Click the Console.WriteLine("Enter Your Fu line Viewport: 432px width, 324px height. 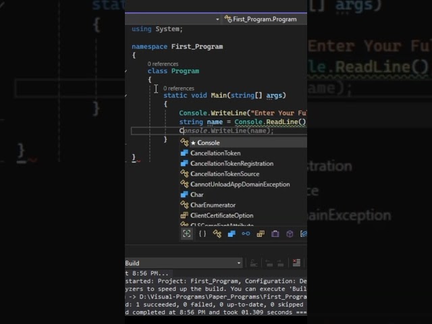pyautogui.click(x=243, y=113)
